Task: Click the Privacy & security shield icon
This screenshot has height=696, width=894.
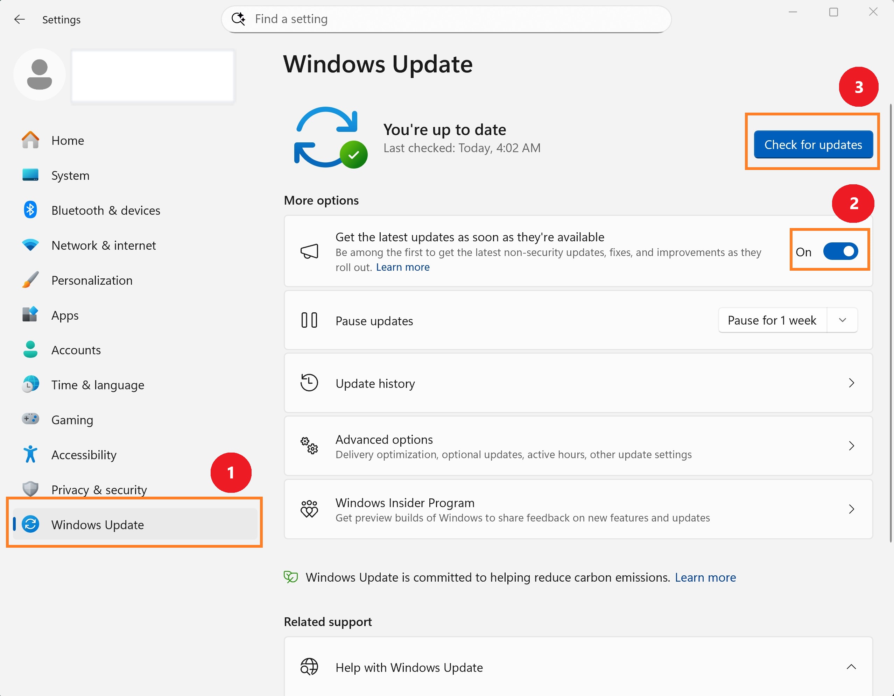Action: coord(30,489)
